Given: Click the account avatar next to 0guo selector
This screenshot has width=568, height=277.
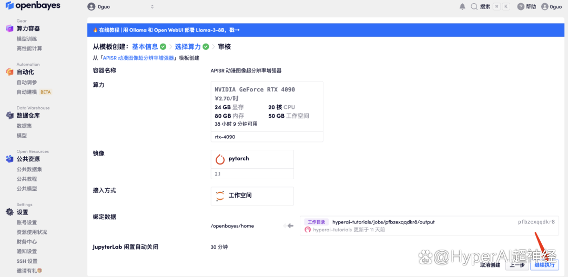Looking at the screenshot, I should pos(92,6).
